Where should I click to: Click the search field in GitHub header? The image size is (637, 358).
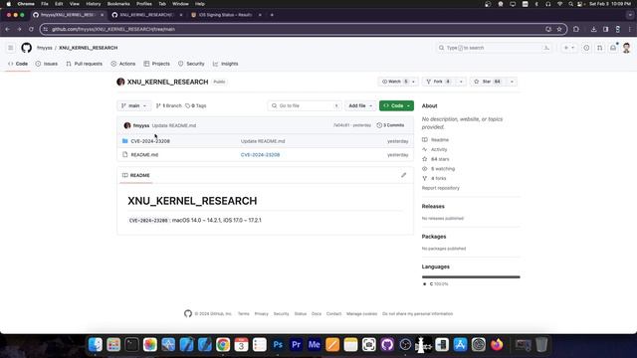pos(494,48)
